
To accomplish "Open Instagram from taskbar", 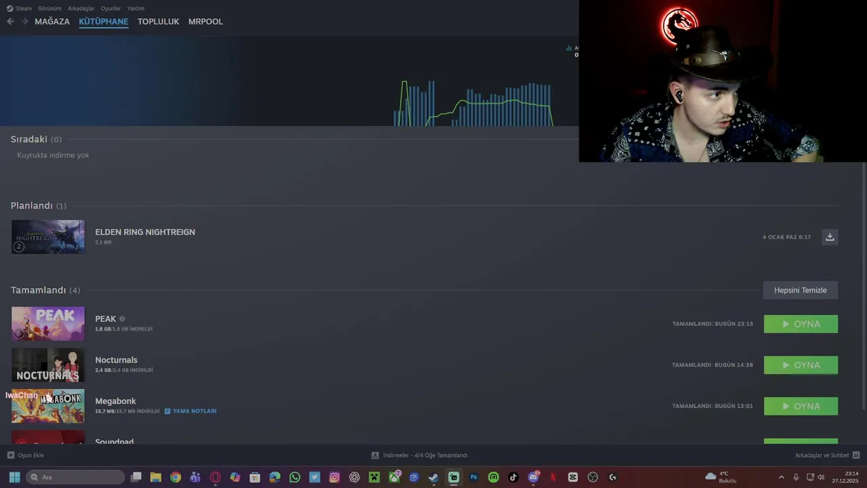I will (x=334, y=477).
